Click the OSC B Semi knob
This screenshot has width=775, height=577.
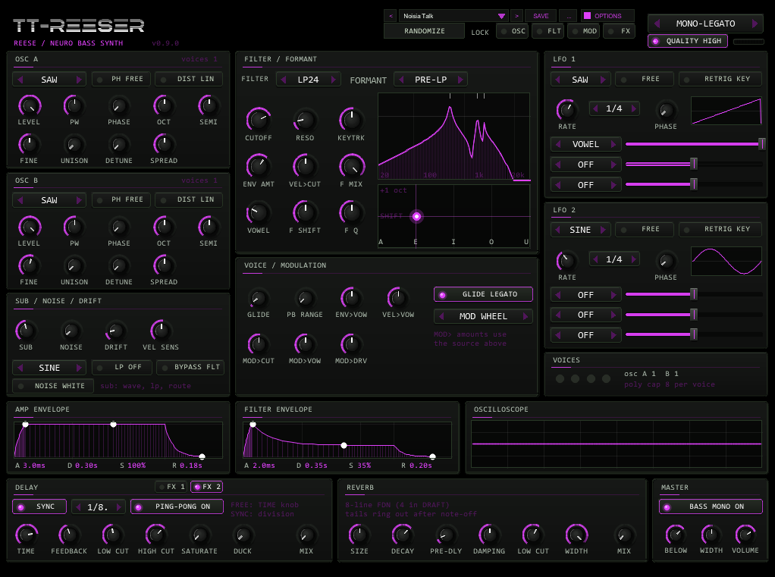click(x=208, y=227)
